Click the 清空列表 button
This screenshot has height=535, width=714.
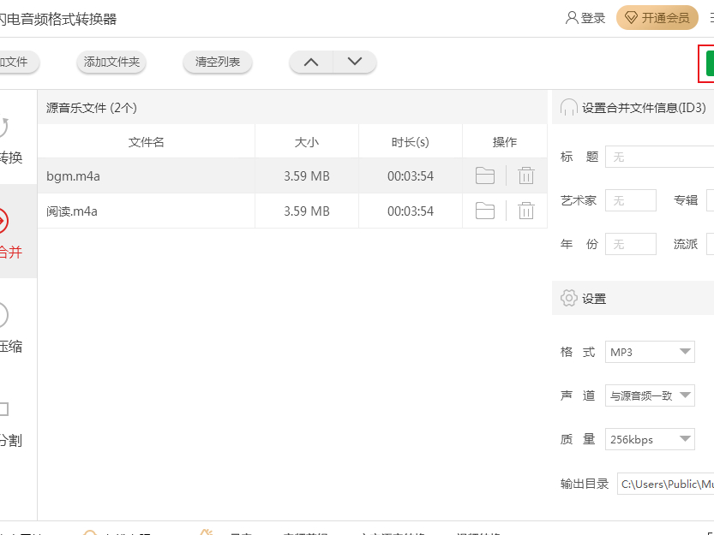coord(218,62)
